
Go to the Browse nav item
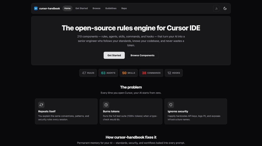pos(96,8)
